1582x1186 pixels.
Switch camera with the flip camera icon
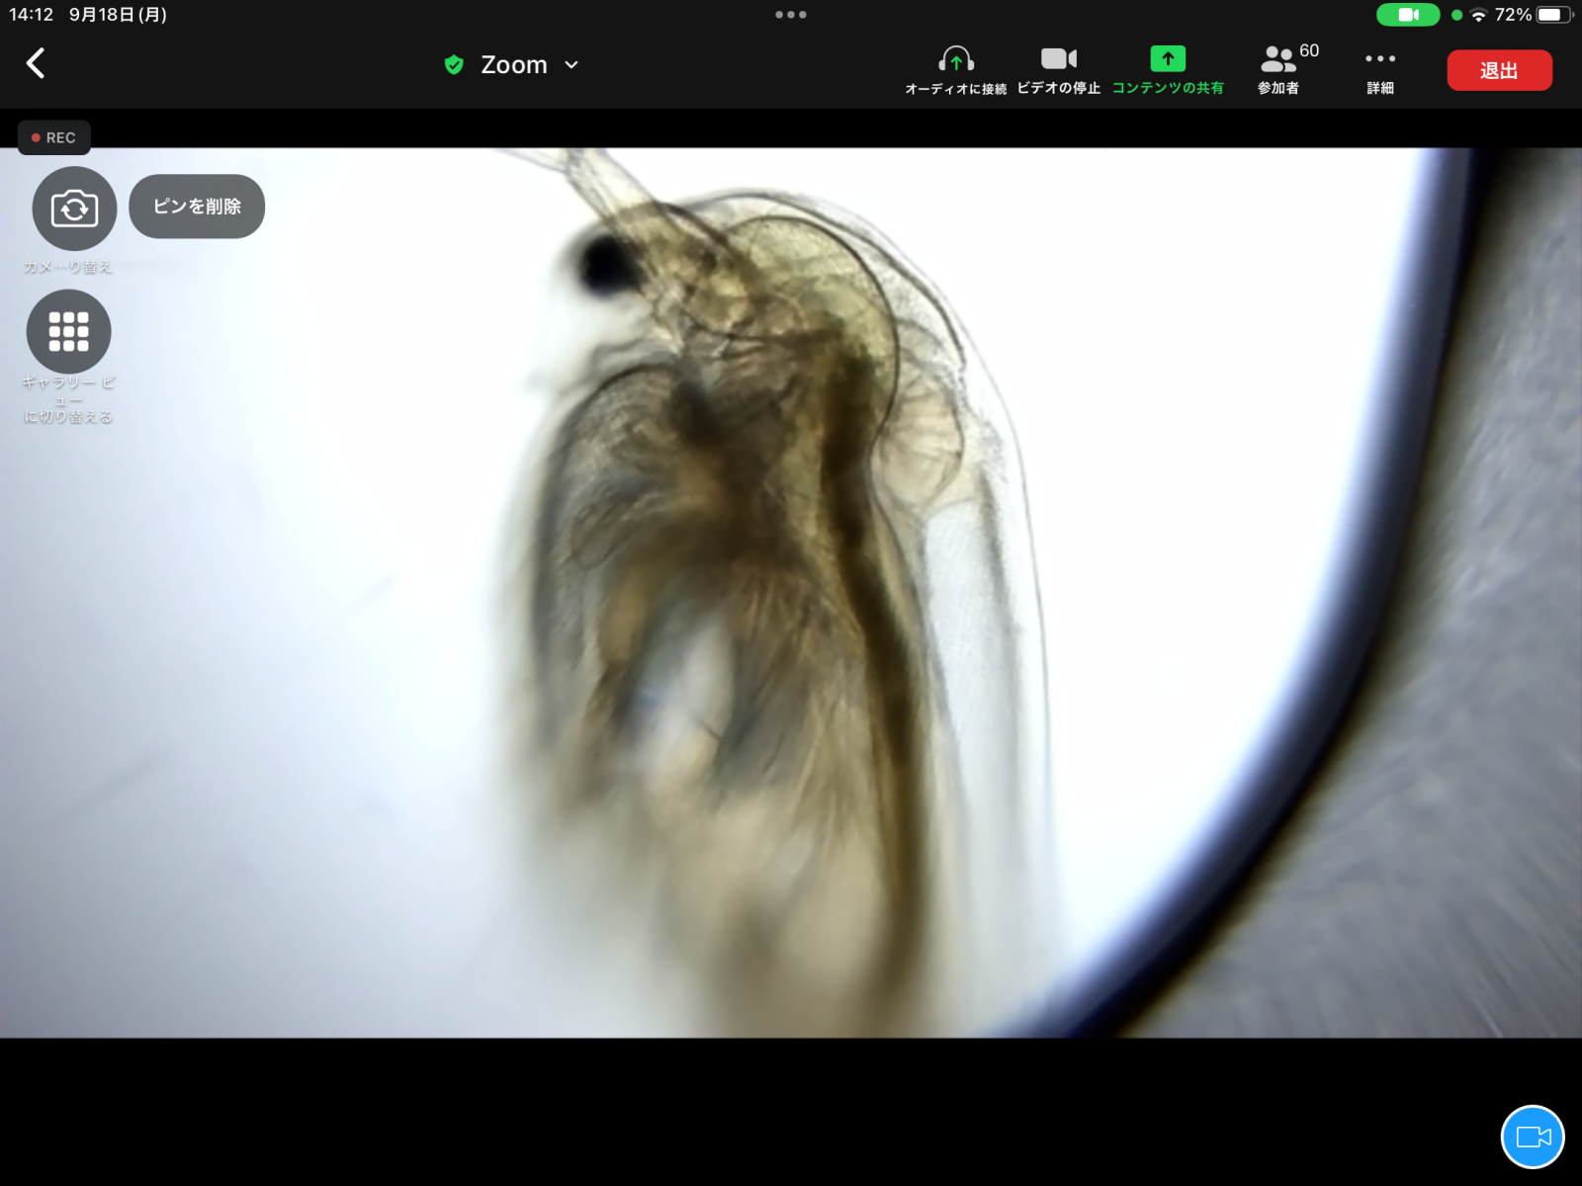(74, 209)
